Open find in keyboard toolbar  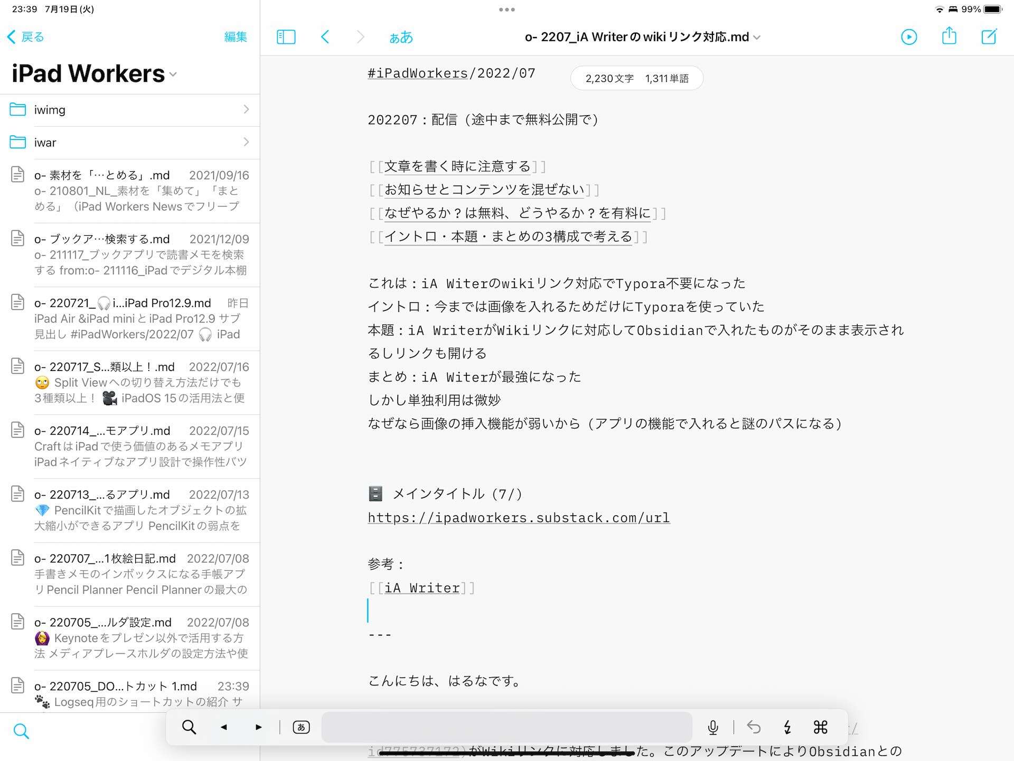click(189, 727)
